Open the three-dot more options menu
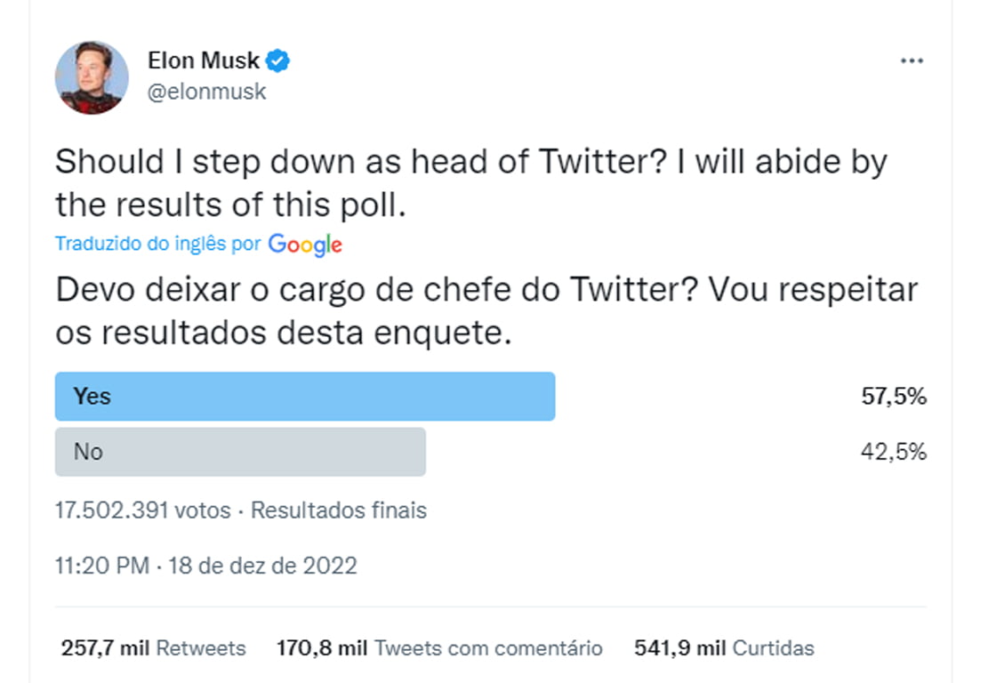Screen dimensions: 988x683 912,61
